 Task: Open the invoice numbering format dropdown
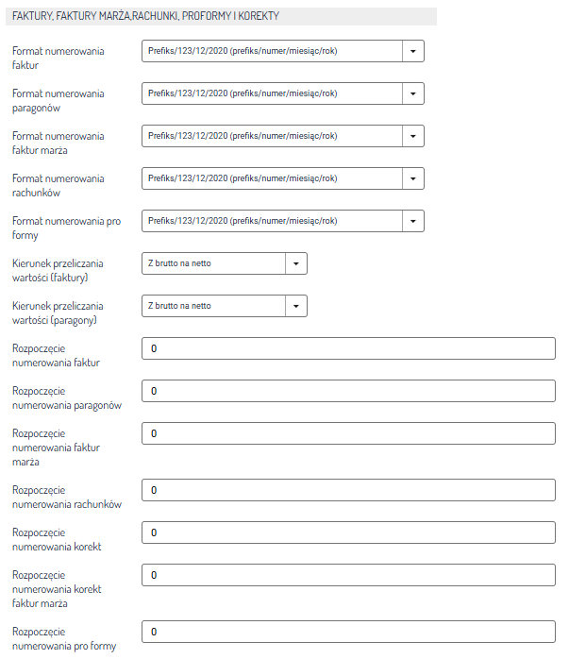[x=282, y=51]
